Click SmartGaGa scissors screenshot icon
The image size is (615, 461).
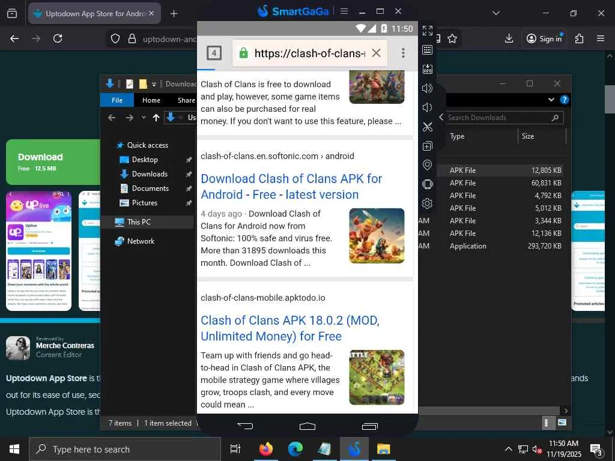click(428, 127)
